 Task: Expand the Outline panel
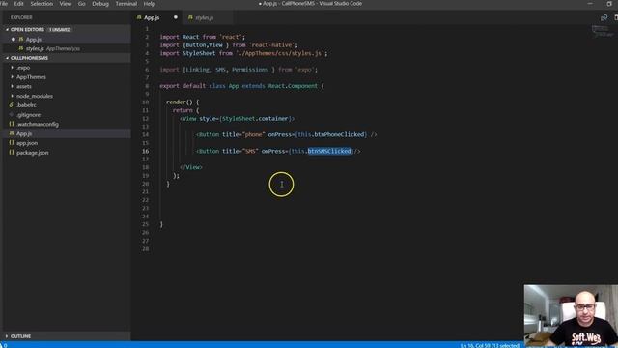tap(7, 336)
